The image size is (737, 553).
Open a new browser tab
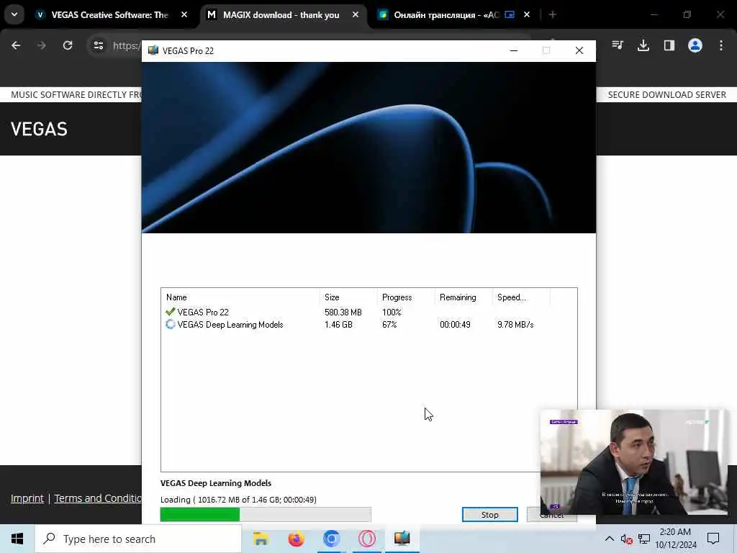(x=553, y=15)
